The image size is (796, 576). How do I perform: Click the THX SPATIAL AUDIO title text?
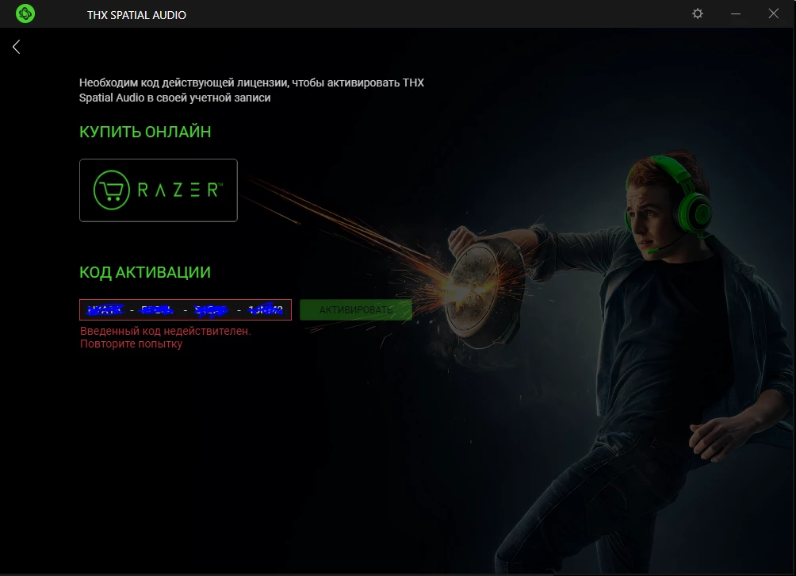tap(136, 13)
